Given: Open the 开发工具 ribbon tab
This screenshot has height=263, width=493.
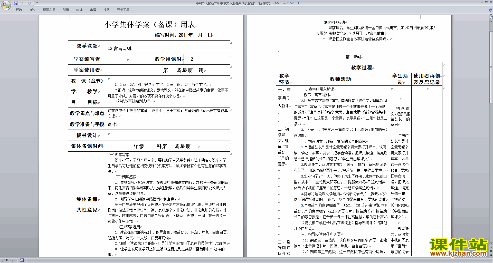Looking at the screenshot, I should [123, 10].
